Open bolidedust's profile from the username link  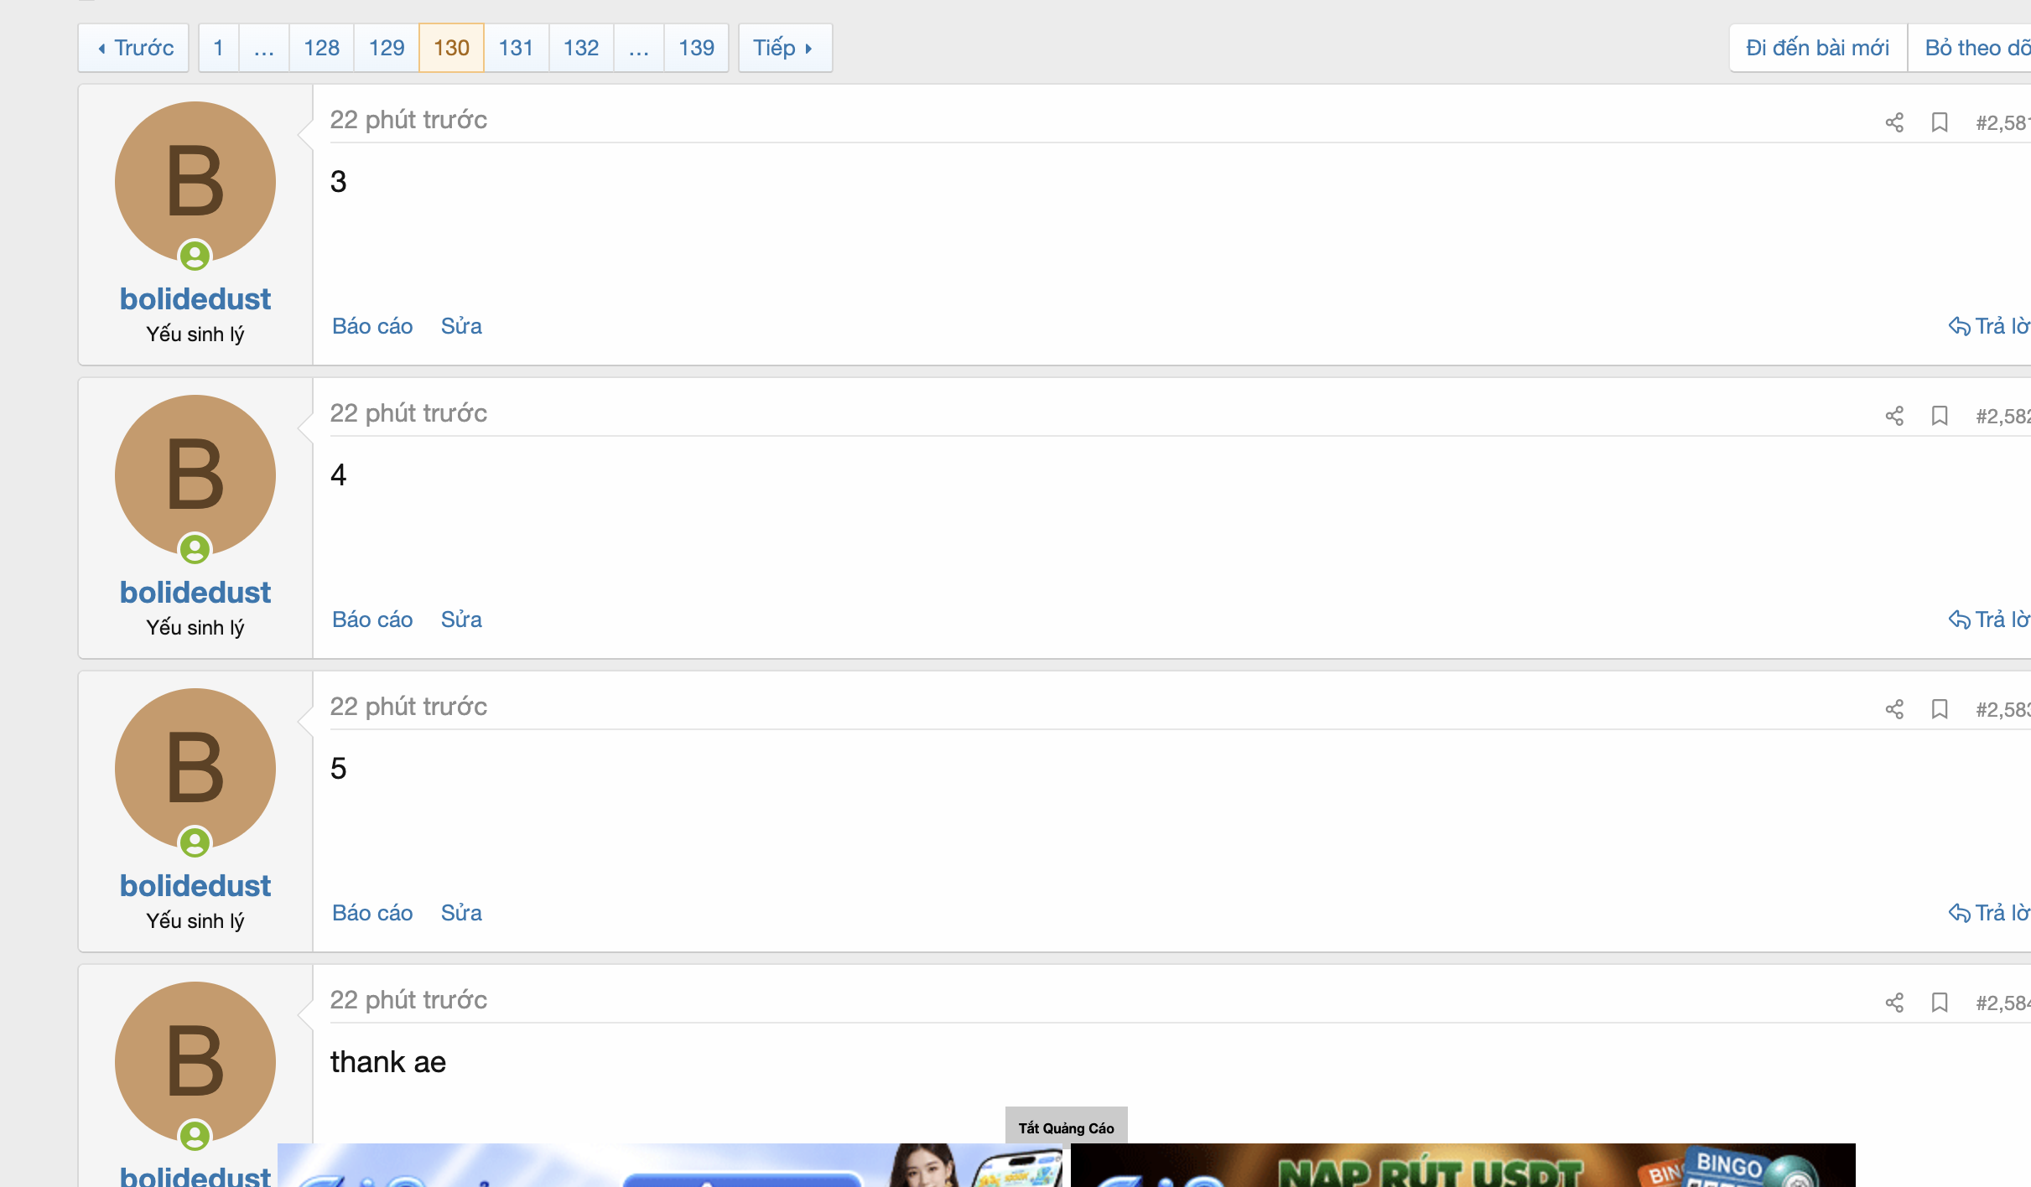point(195,298)
